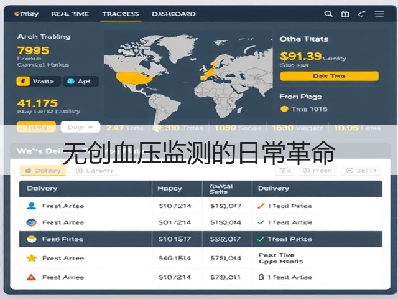Click the clipboard icon in last row
This screenshot has height=299, width=398.
point(261,277)
